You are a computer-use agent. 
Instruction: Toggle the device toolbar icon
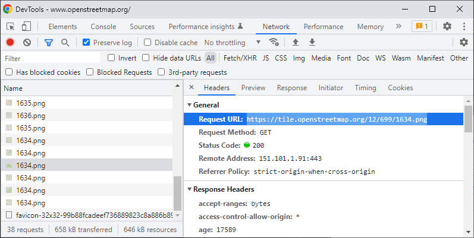pyautogui.click(x=26, y=26)
